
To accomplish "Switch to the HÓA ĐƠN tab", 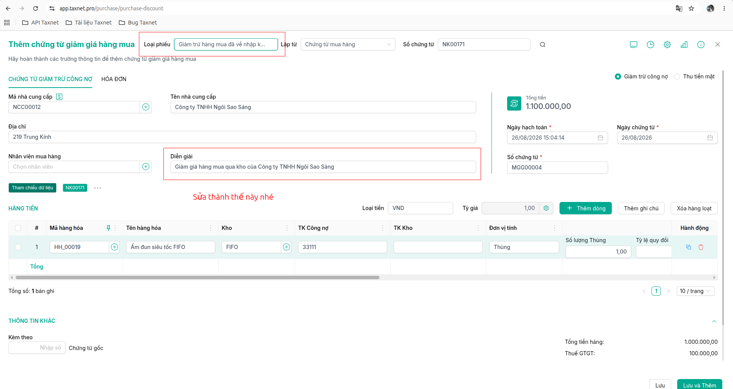I will (x=114, y=79).
